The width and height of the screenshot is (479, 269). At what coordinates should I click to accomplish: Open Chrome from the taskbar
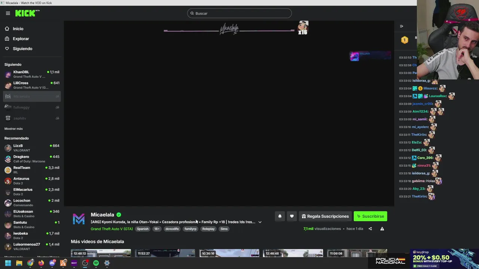coord(30,263)
